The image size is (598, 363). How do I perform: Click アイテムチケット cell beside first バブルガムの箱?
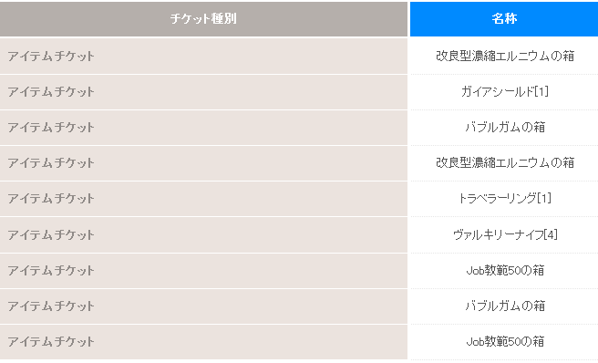pos(203,128)
